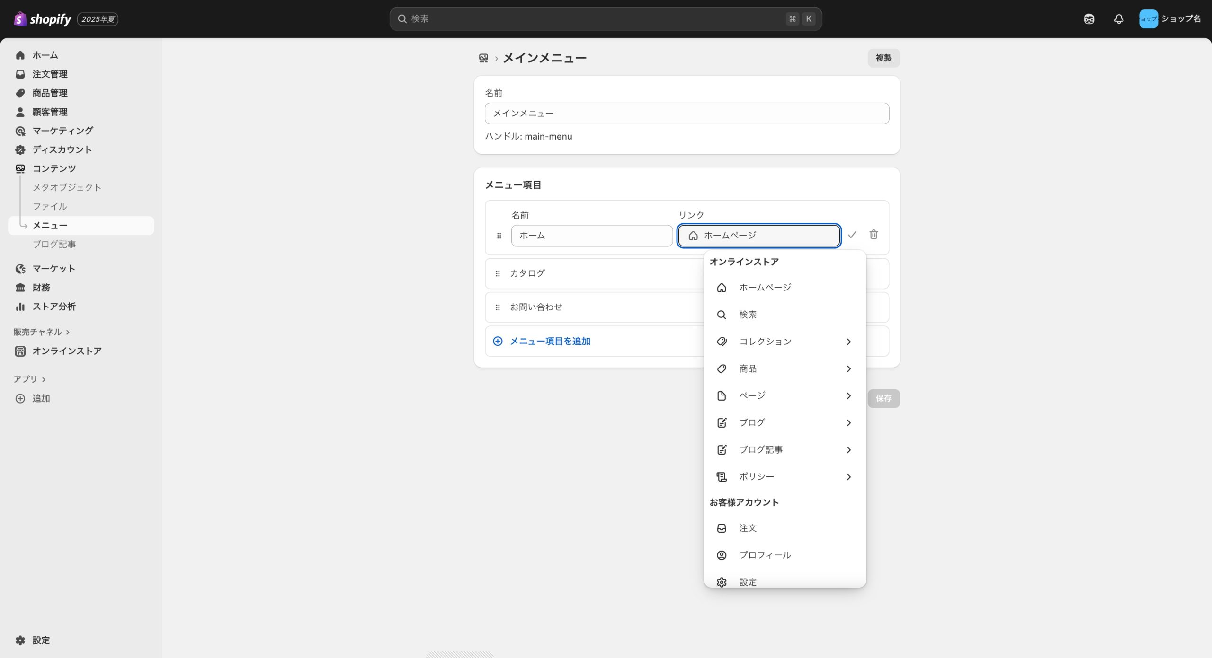This screenshot has height=658, width=1212.
Task: Click the content breadcrumb icon beside メインメニュー
Action: coord(483,58)
